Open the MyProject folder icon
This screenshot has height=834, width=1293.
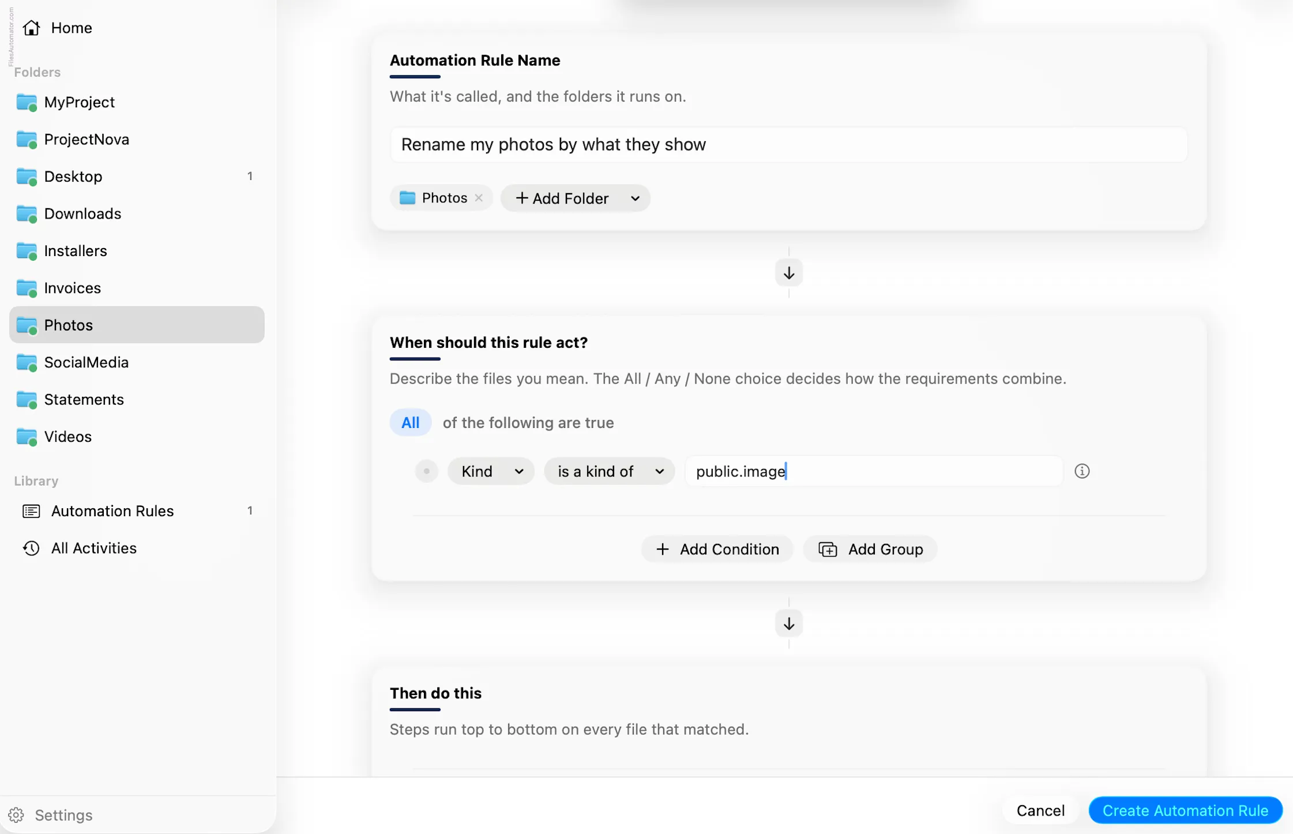[27, 103]
